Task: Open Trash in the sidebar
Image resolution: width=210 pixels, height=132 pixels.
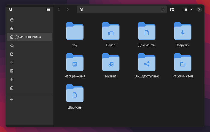Action: [12, 88]
